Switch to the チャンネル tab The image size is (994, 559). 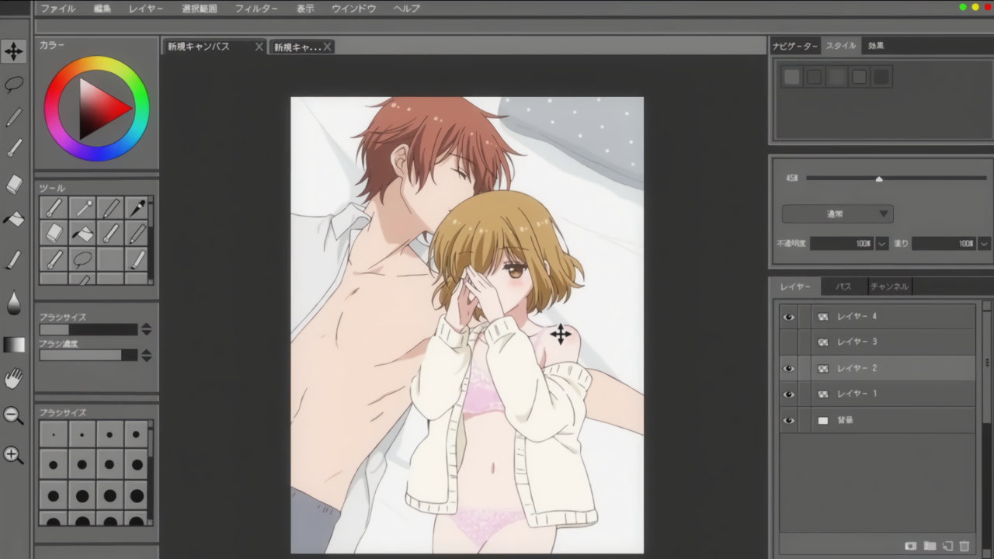[x=889, y=286]
